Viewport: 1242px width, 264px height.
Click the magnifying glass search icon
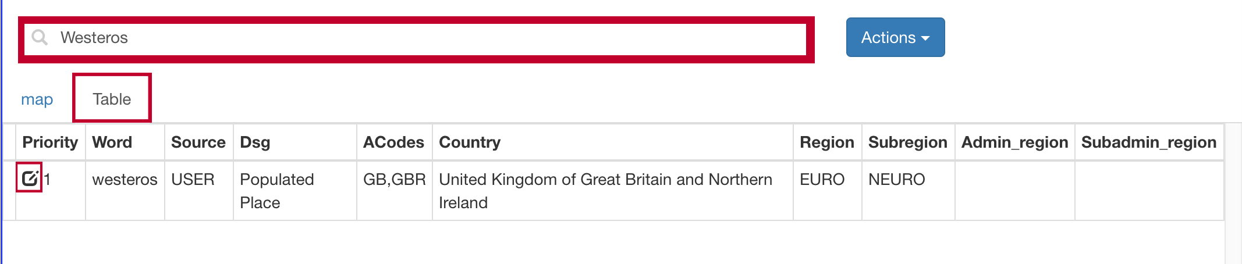[x=40, y=38]
